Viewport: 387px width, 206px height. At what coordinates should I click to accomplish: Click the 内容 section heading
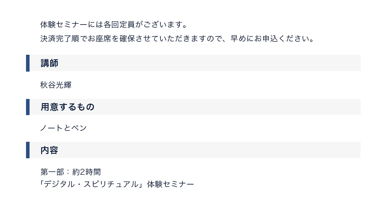pyautogui.click(x=50, y=150)
